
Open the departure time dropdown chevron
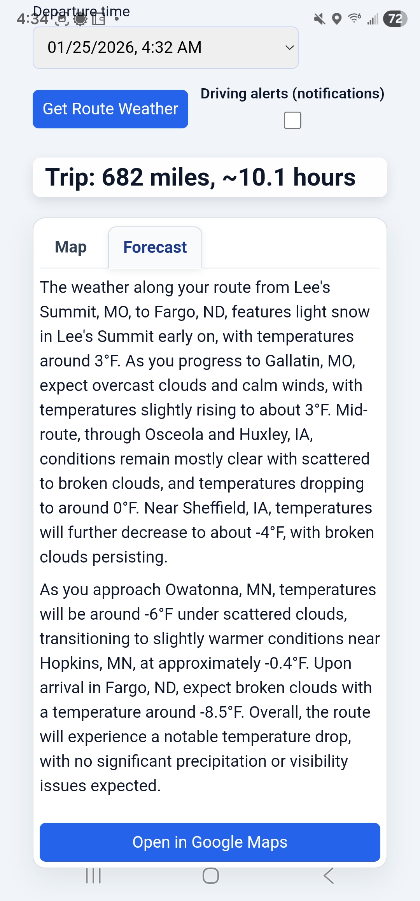[289, 47]
